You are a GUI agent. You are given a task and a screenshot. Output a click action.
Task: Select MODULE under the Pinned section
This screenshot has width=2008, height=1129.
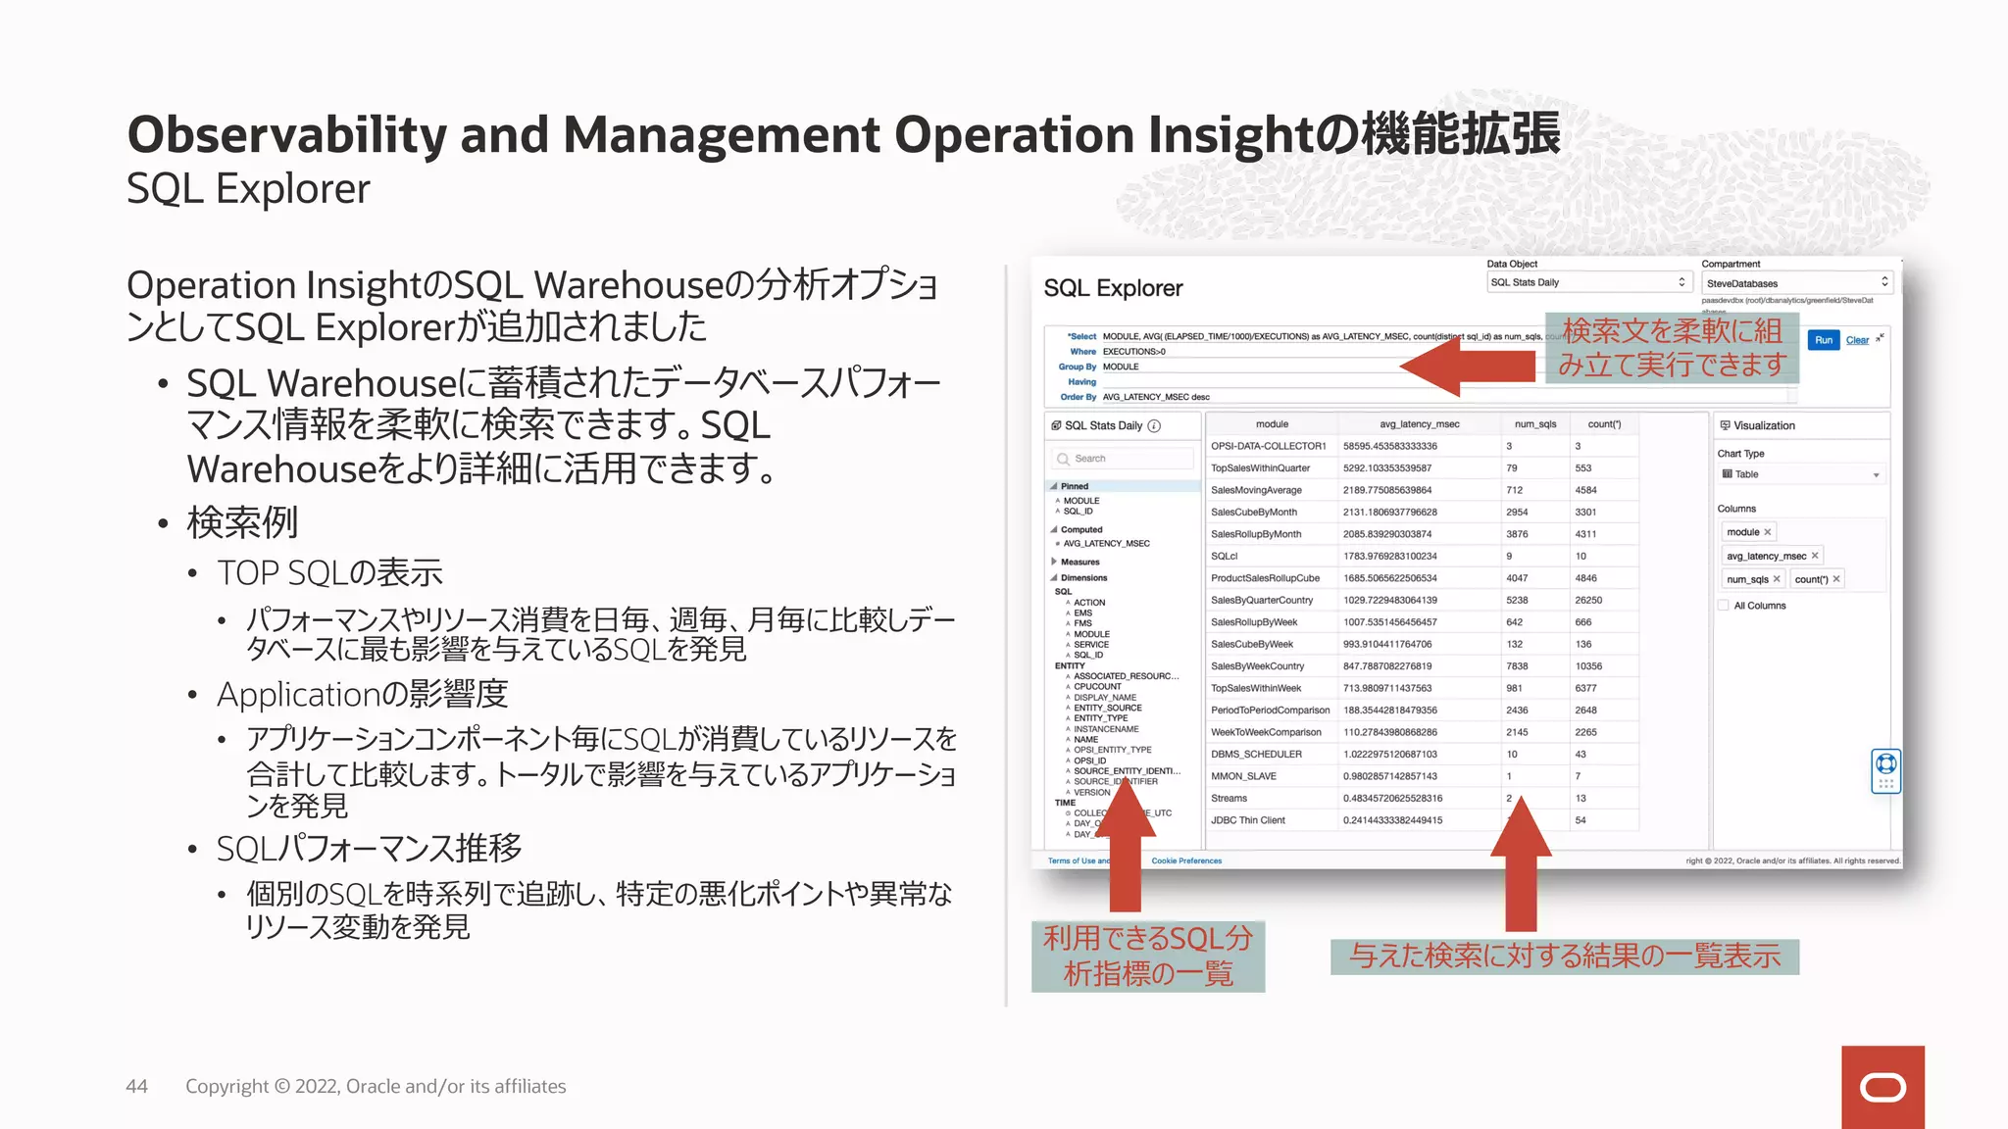[1081, 501]
